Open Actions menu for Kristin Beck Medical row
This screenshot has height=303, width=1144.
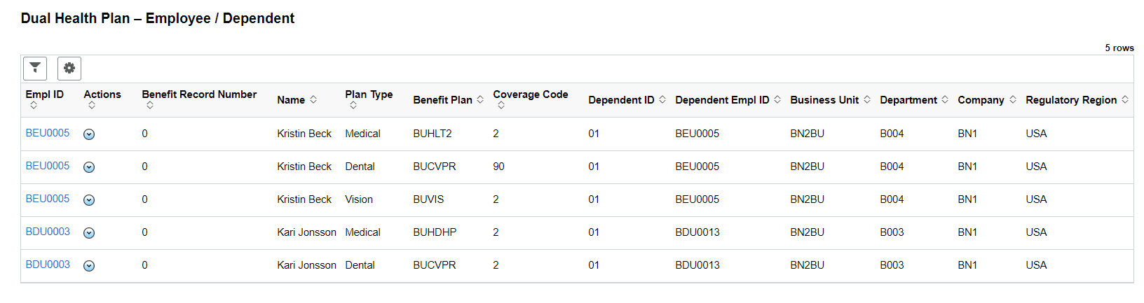coord(89,134)
